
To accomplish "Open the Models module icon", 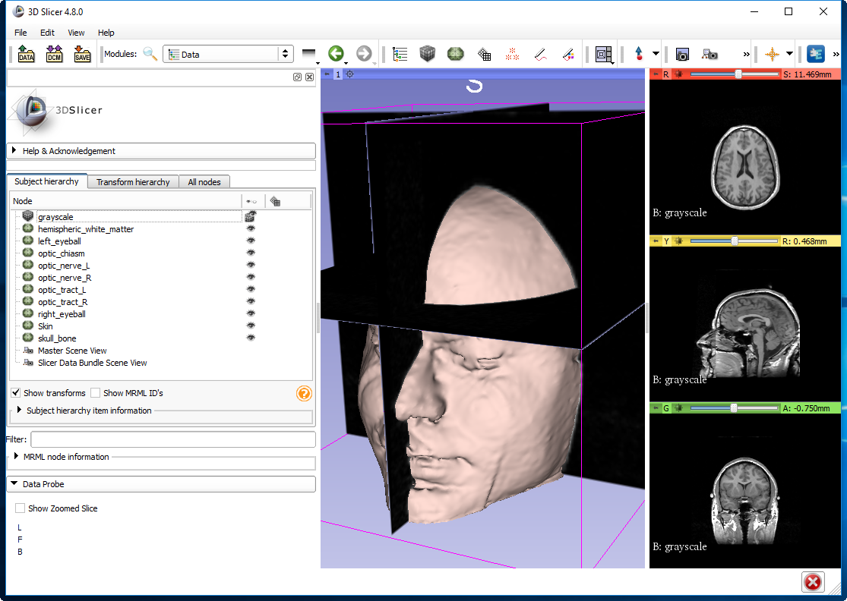I will click(456, 54).
